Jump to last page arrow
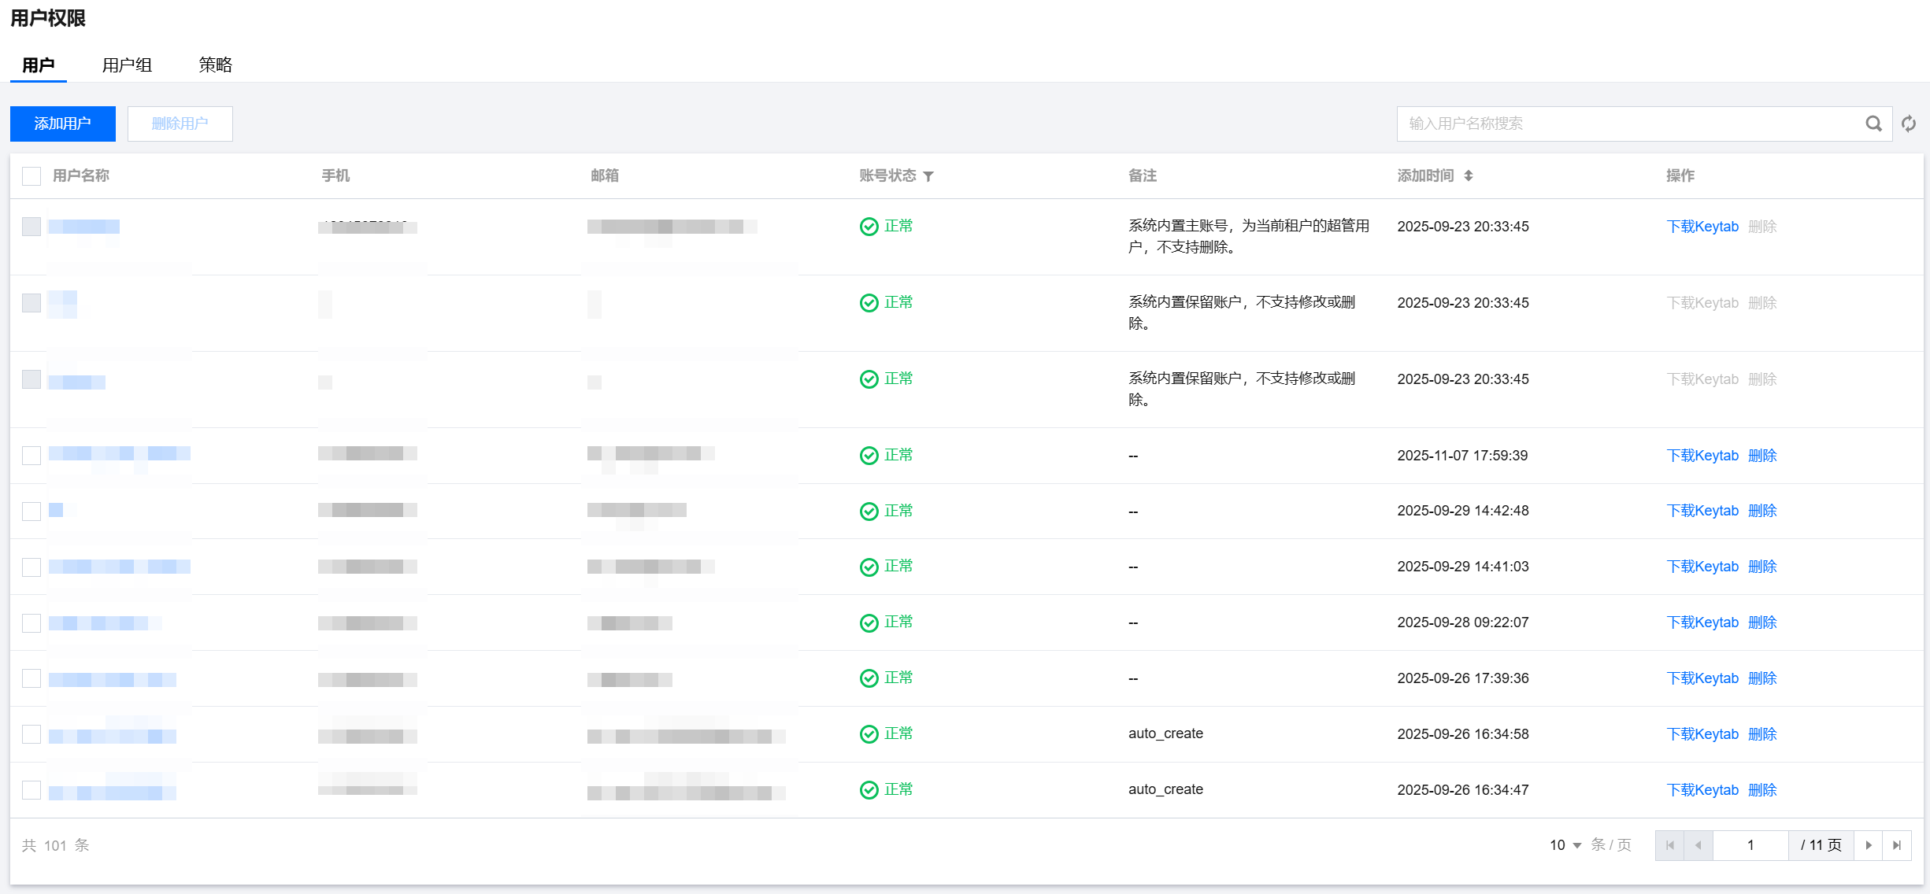1930x894 pixels. pos(1897,845)
